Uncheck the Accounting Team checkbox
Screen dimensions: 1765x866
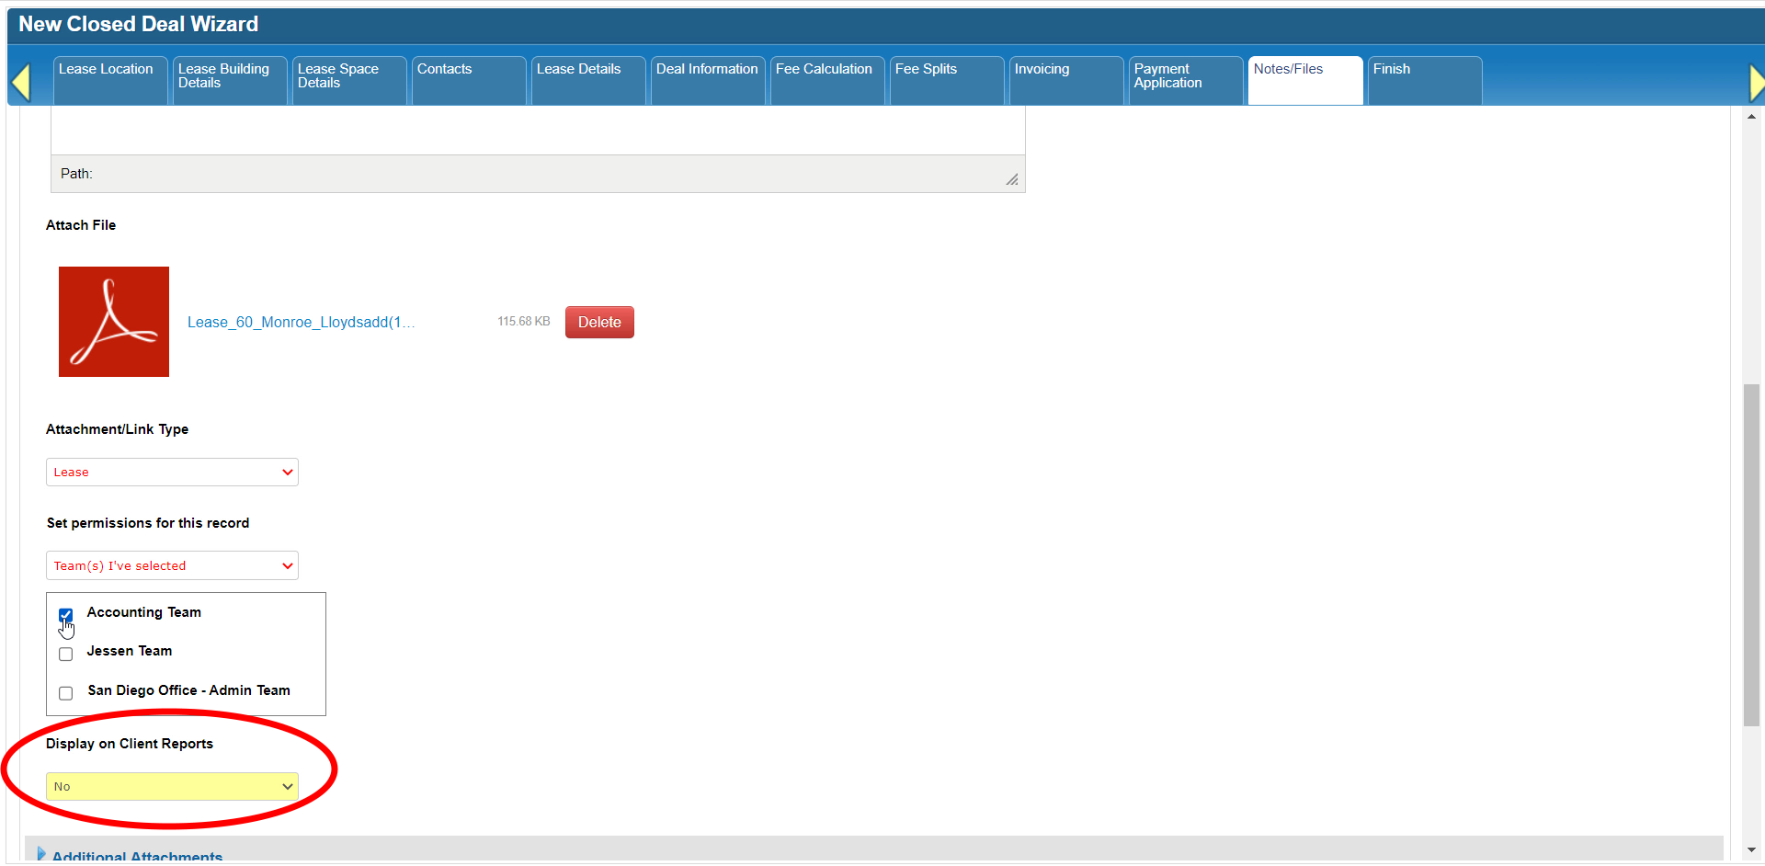click(66, 615)
